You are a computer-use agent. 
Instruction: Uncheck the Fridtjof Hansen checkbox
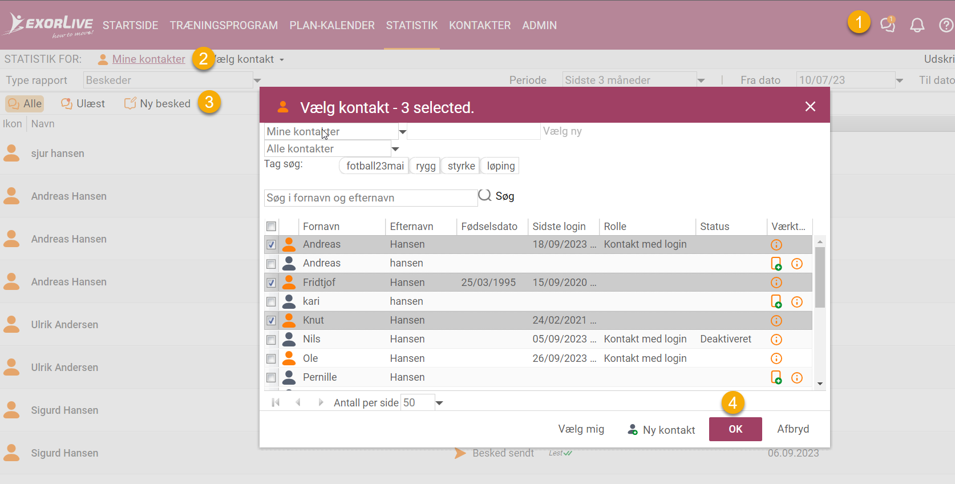pyautogui.click(x=271, y=283)
